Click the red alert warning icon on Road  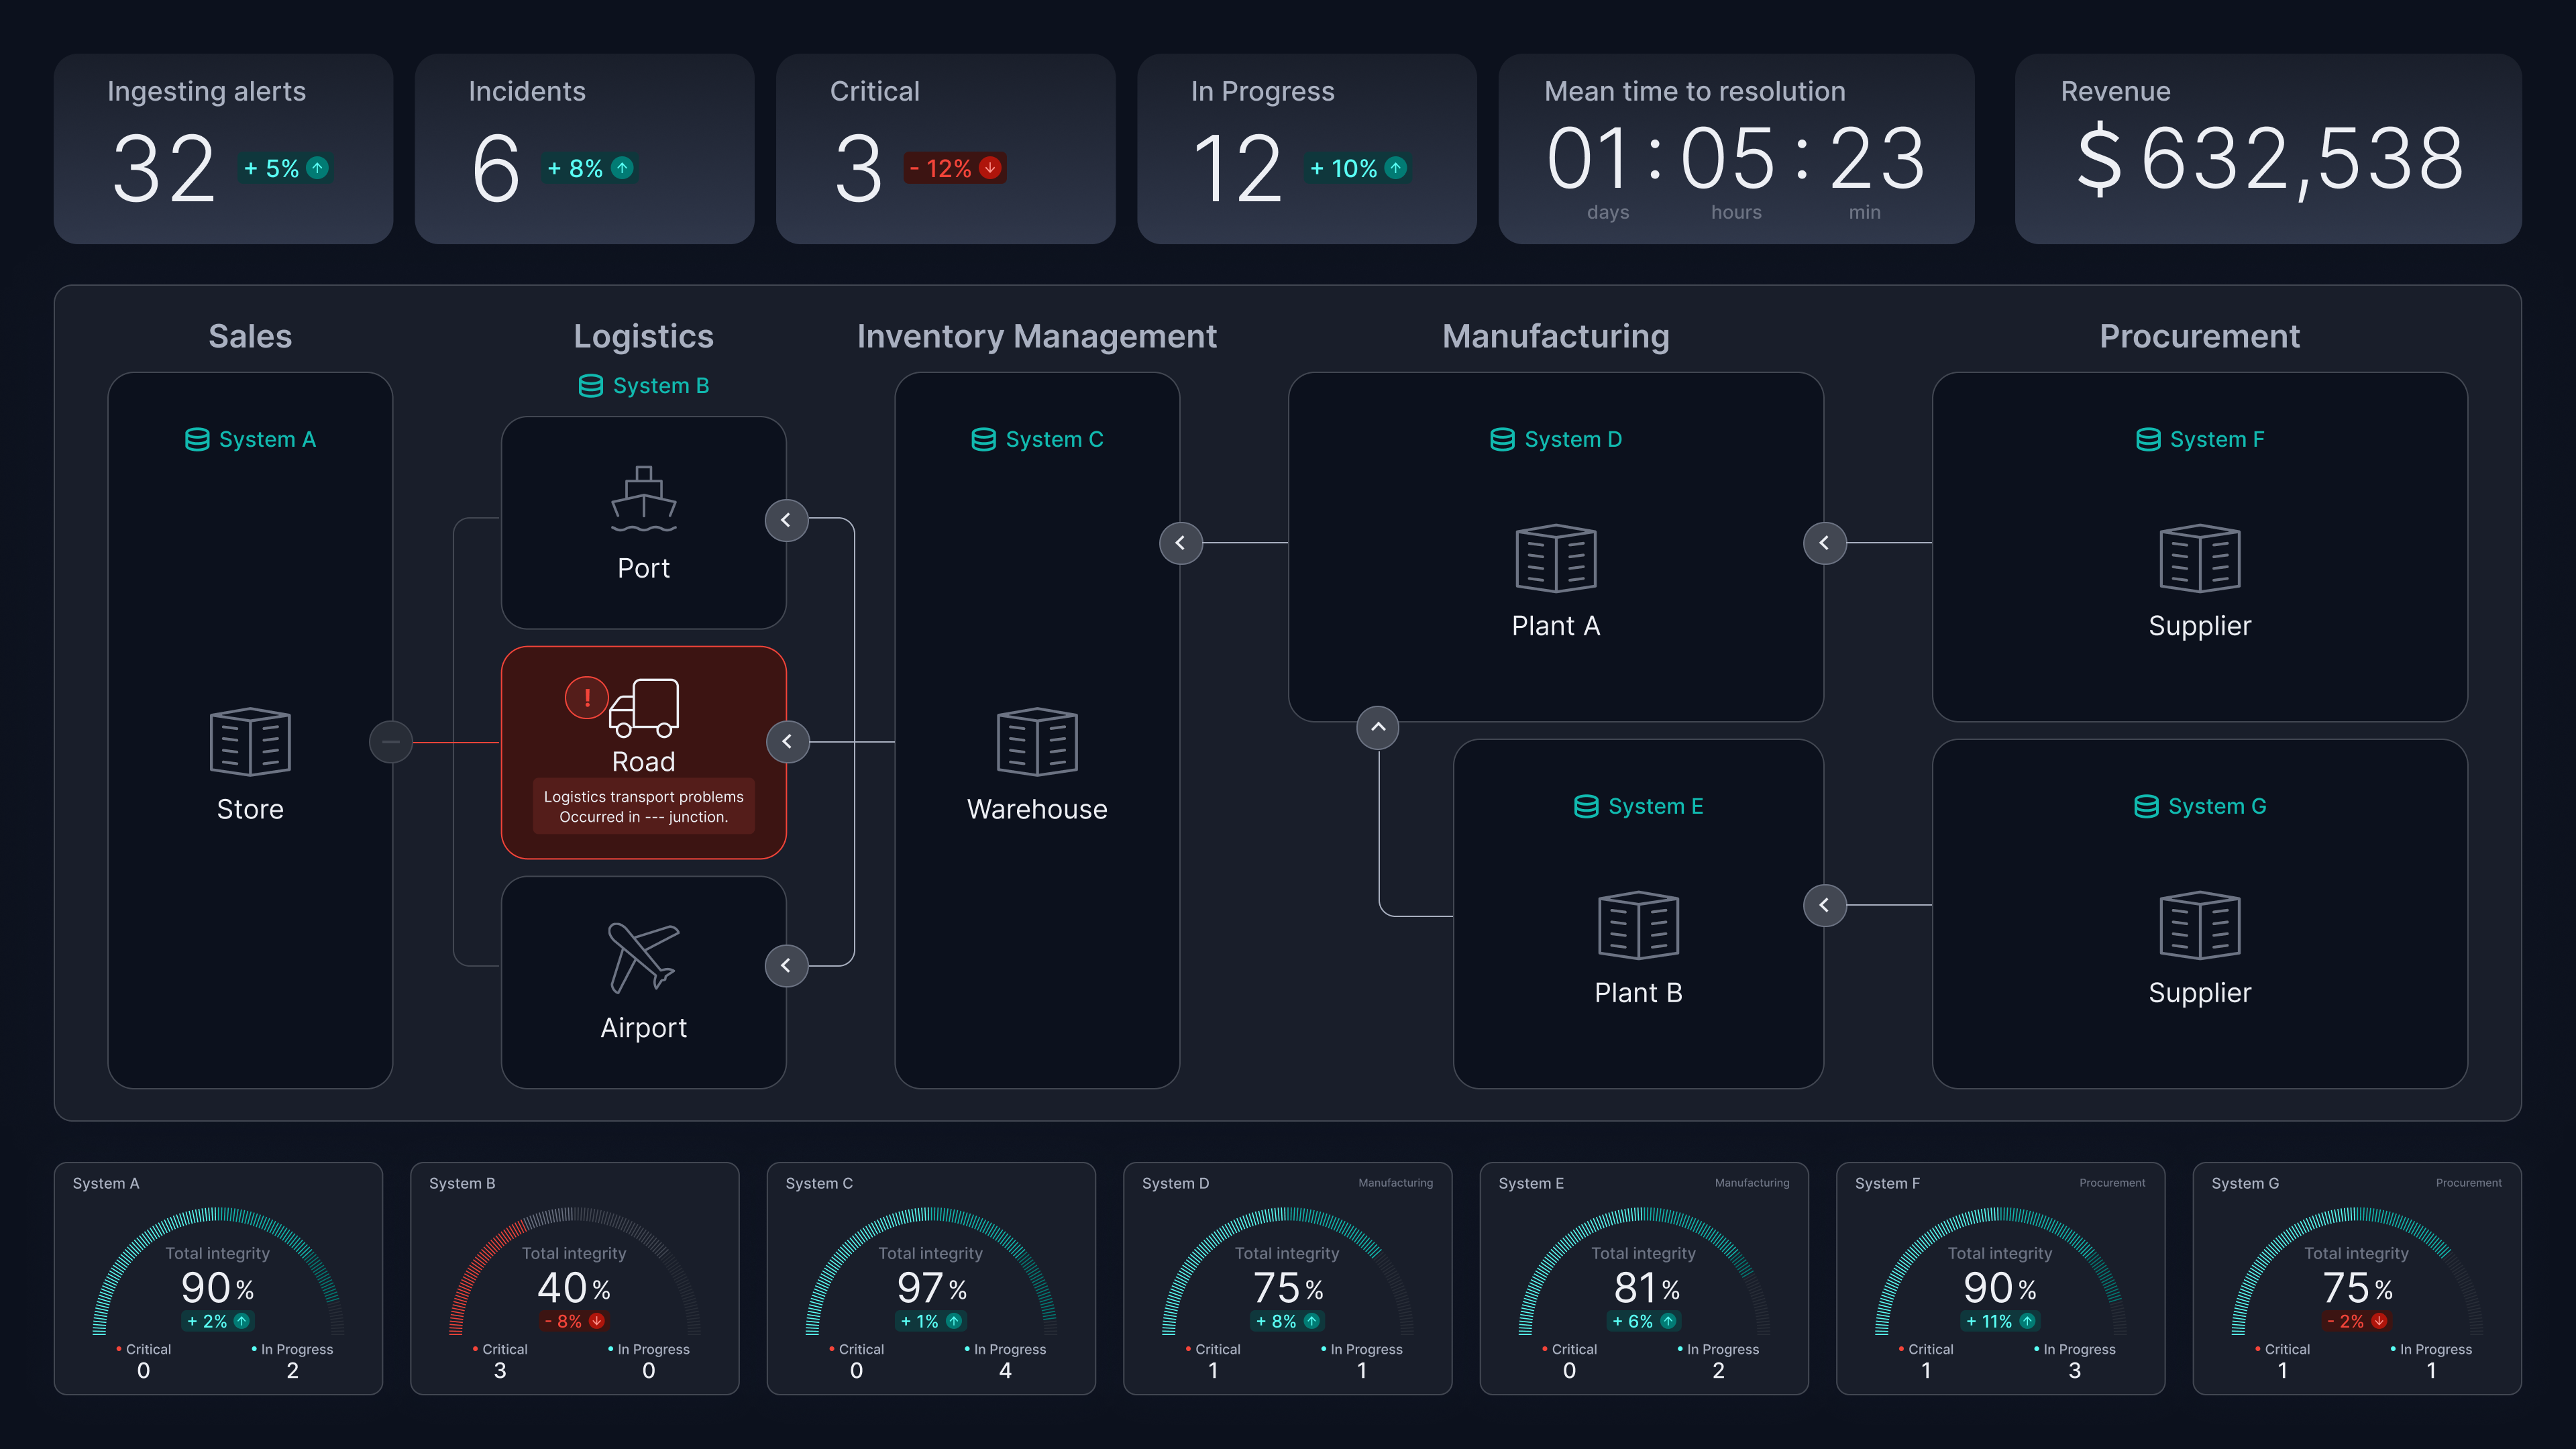point(586,697)
